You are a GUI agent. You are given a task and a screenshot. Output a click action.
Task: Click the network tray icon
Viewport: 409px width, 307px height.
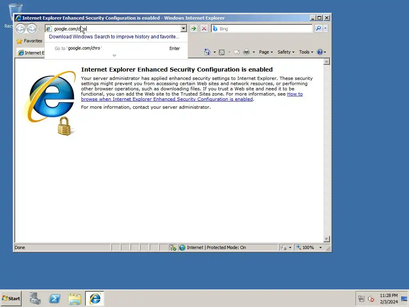click(x=361, y=299)
